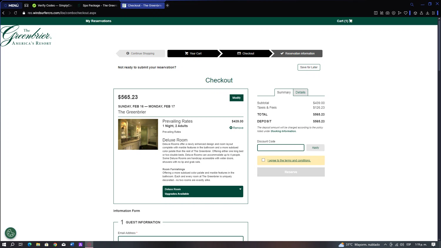
Task: Open reader mode book icon
Action: (376, 13)
